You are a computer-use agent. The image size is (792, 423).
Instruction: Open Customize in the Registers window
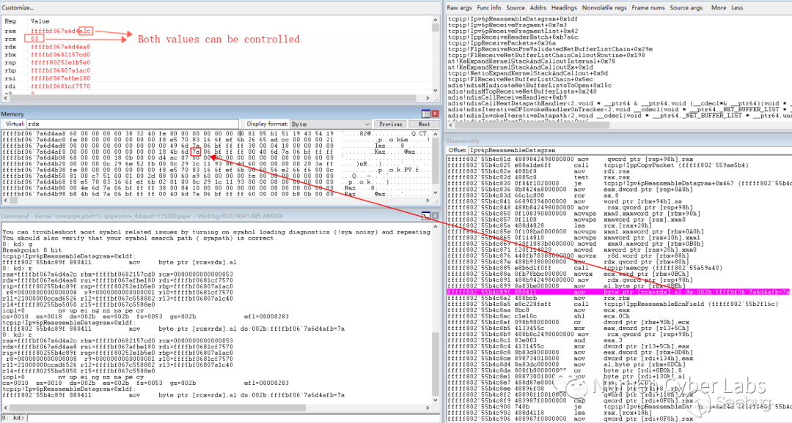[20, 7]
